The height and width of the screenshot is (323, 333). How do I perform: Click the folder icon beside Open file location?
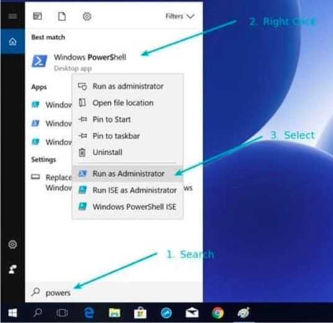[82, 102]
